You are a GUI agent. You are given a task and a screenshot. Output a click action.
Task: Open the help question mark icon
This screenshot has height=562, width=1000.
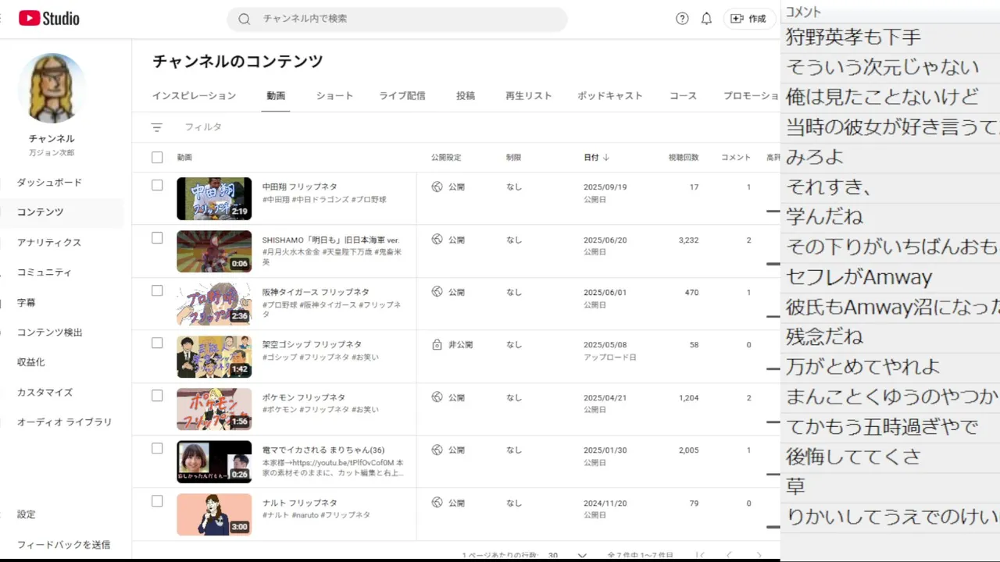point(682,19)
